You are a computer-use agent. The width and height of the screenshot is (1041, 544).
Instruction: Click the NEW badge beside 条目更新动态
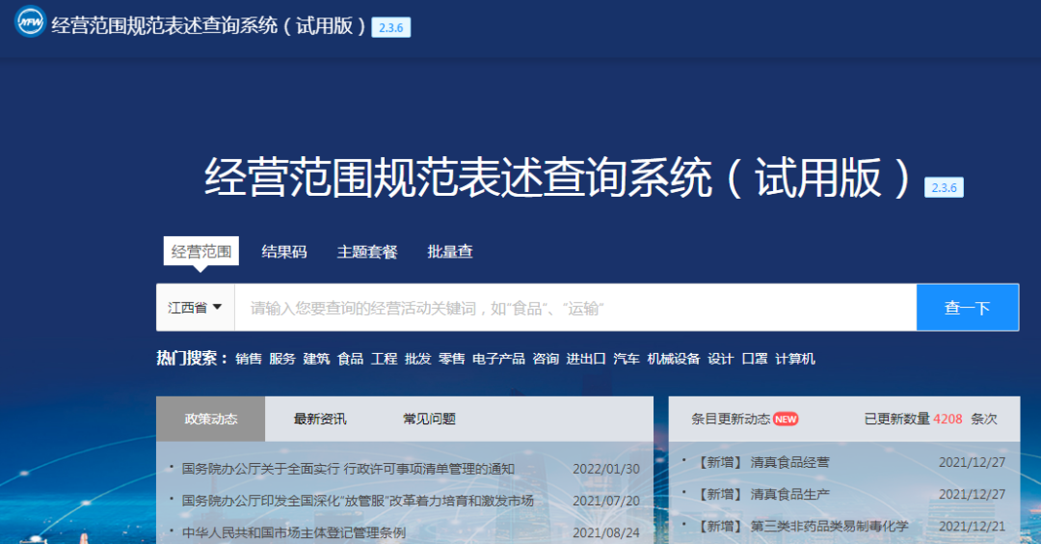(786, 419)
